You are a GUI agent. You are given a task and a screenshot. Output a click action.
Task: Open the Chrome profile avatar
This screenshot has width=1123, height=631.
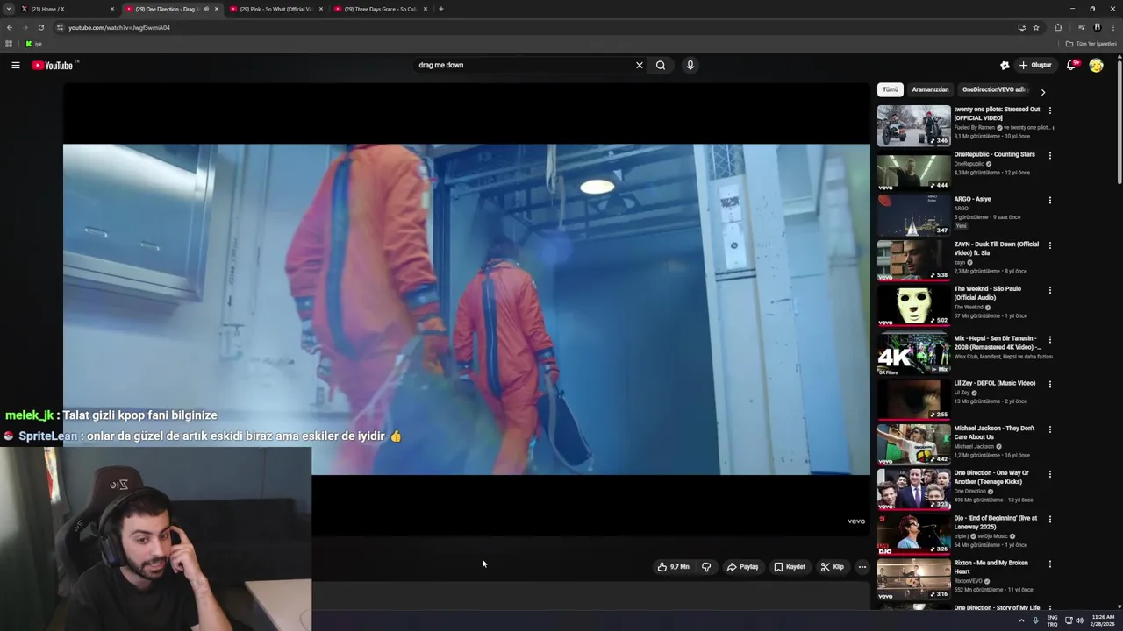click(1098, 27)
